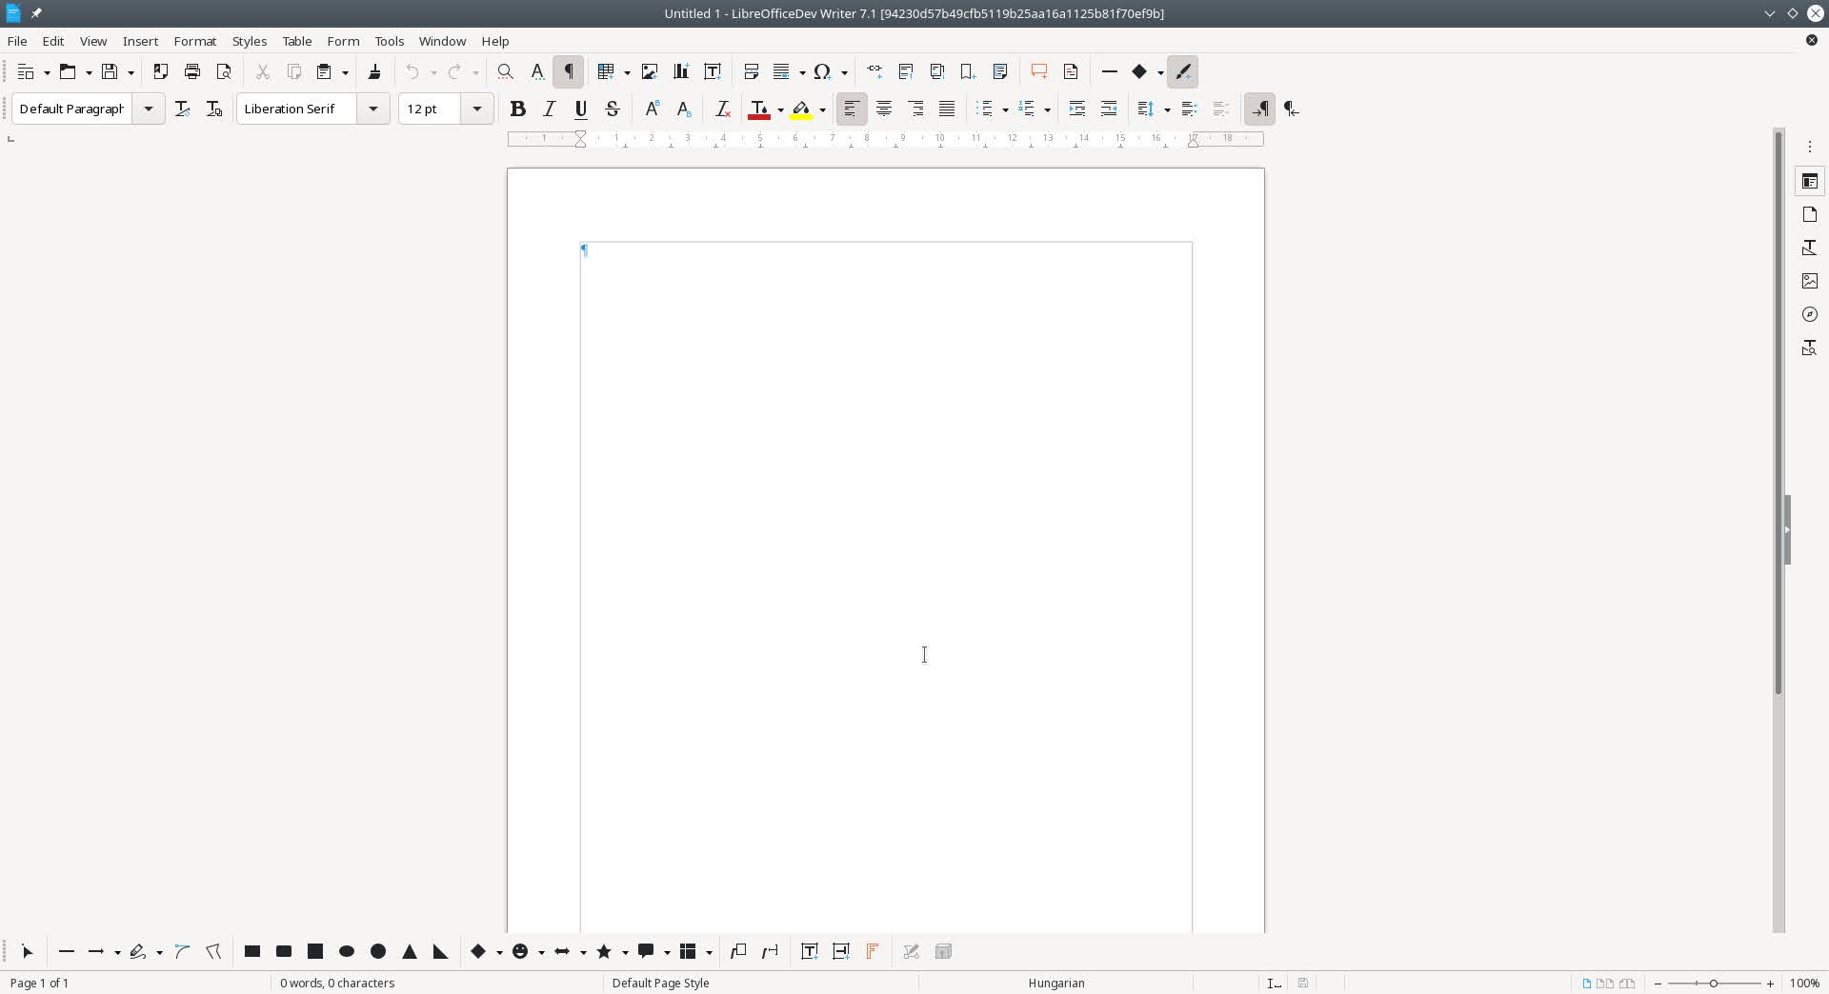Open the Font Name dropdown arrow
Screen dimensions: 1829x994
pyautogui.click(x=373, y=109)
